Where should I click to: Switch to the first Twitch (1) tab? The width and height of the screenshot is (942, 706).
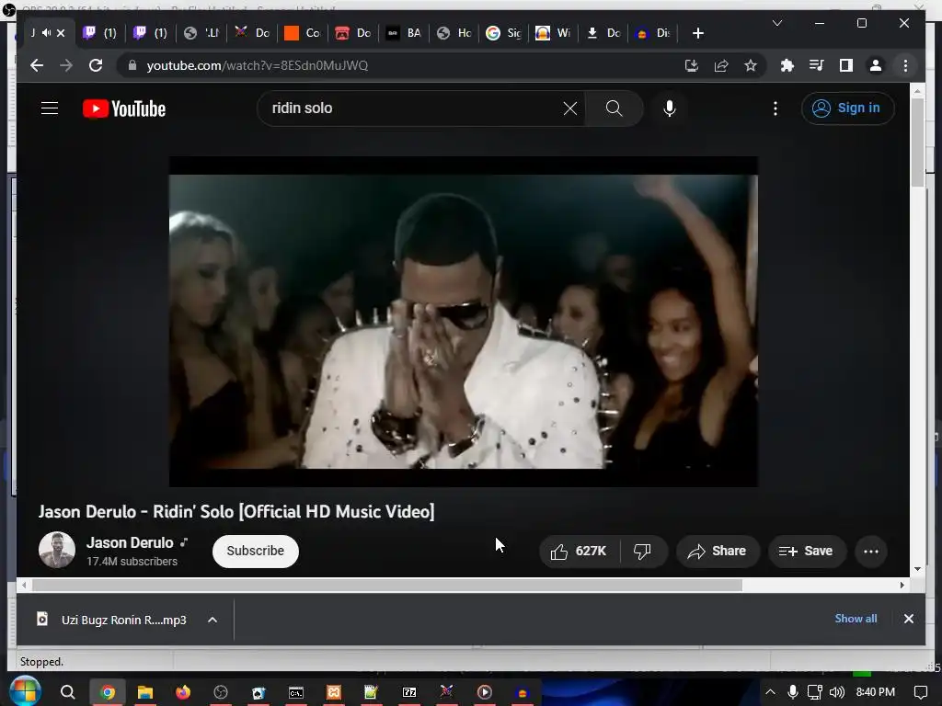coord(99,33)
